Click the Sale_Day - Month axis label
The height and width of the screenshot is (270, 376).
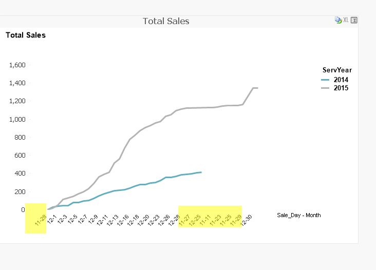point(298,215)
